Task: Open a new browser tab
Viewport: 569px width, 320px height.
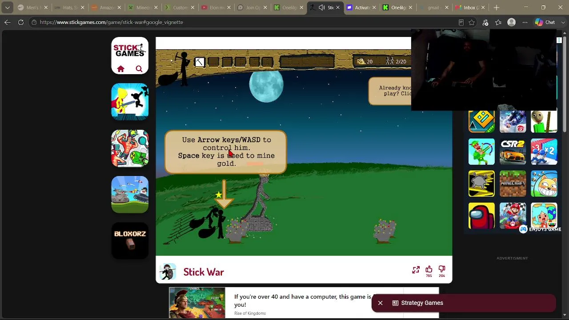Action: click(x=497, y=8)
